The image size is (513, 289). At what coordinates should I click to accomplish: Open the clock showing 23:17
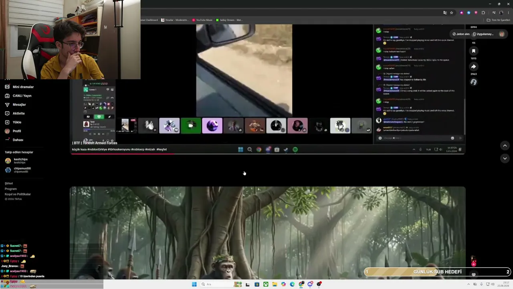tap(503, 284)
